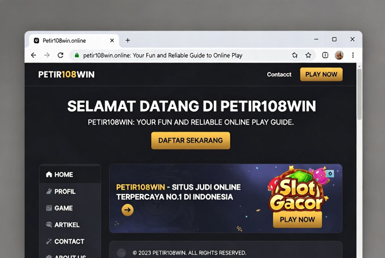Open a new tab with plus button
This screenshot has height=258, width=385.
tap(128, 40)
